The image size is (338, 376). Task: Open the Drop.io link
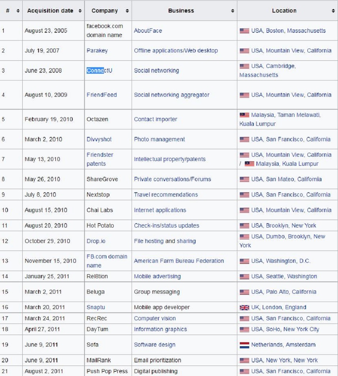tap(96, 241)
